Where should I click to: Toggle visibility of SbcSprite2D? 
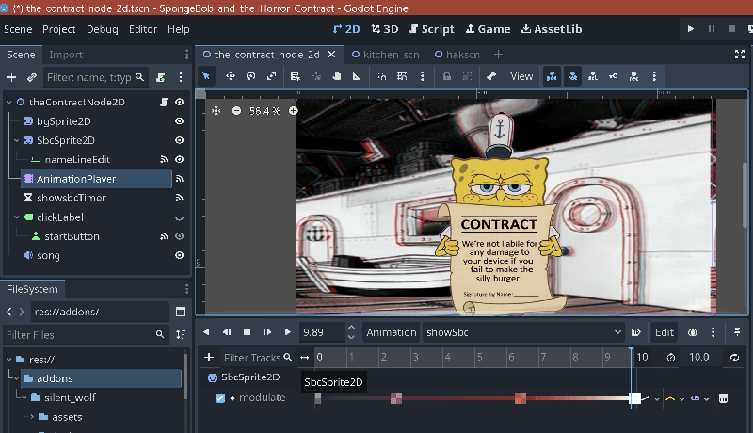[179, 140]
